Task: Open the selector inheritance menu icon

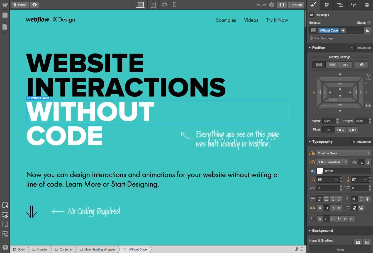Action: click(x=367, y=30)
